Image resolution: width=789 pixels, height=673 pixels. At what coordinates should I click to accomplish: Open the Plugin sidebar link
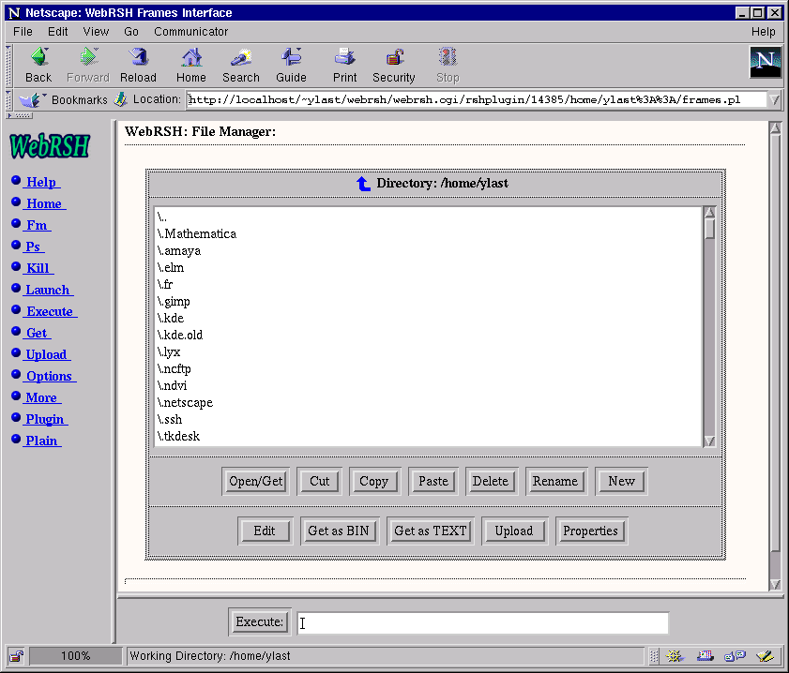[46, 420]
